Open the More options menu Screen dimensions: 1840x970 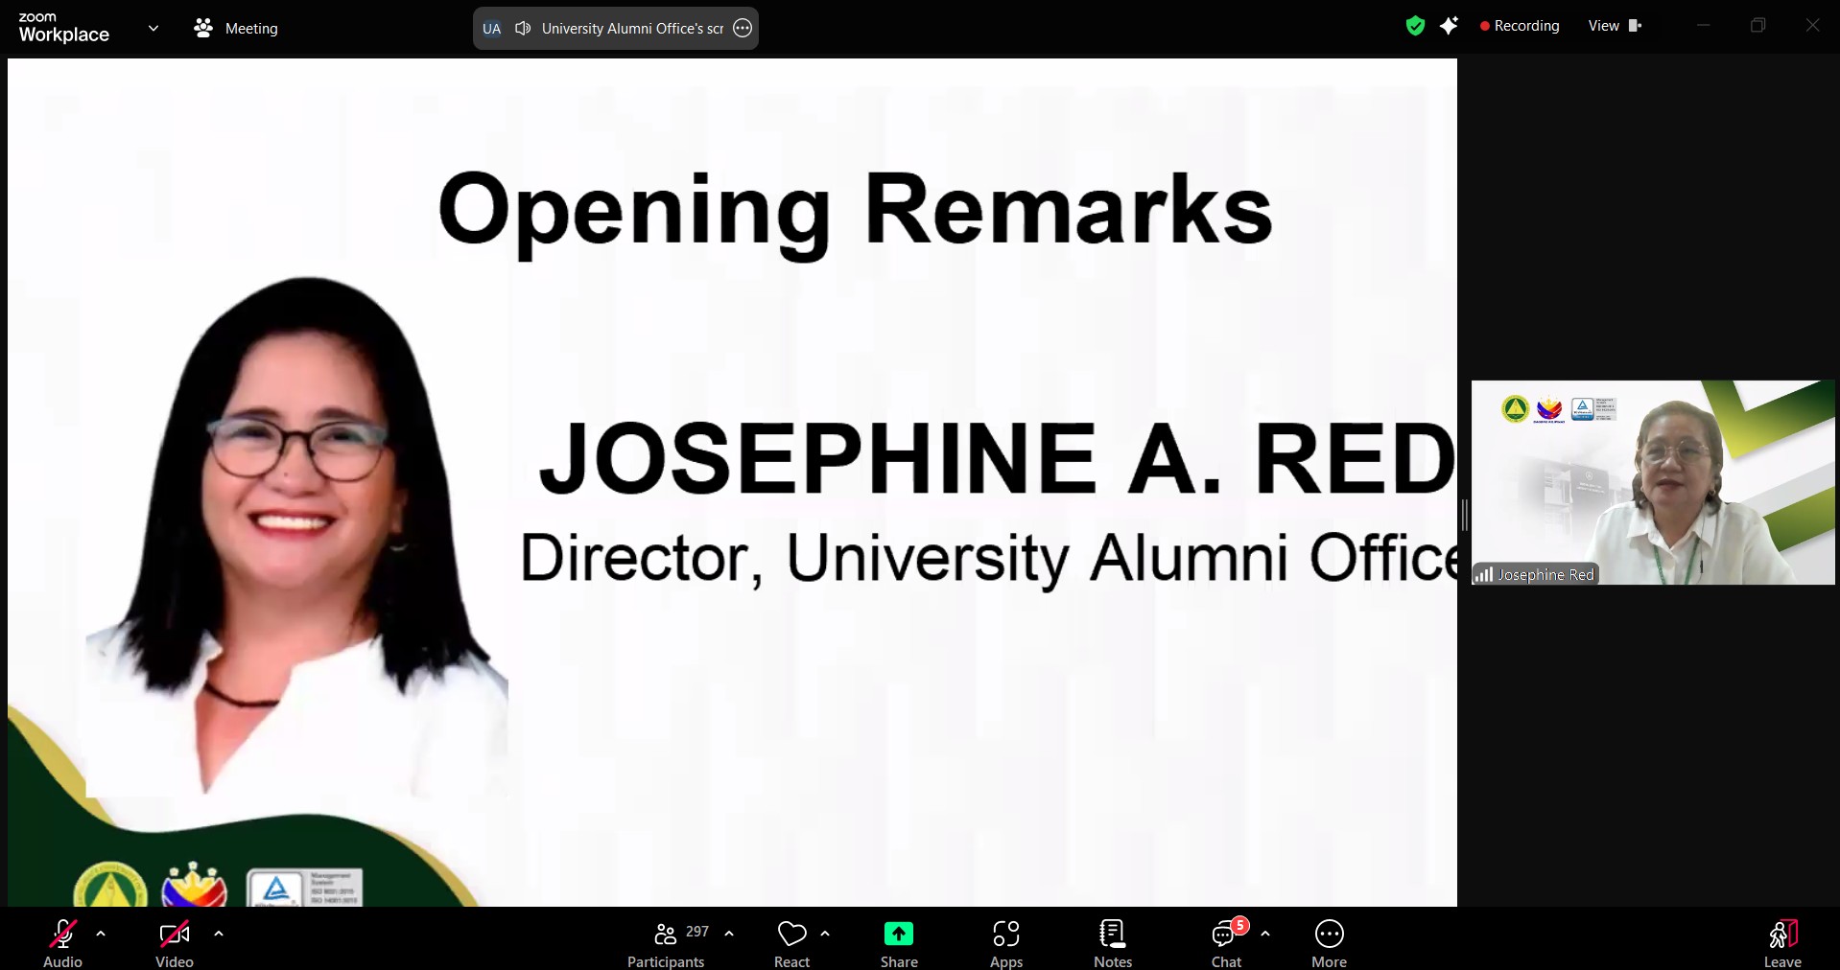tap(1329, 944)
